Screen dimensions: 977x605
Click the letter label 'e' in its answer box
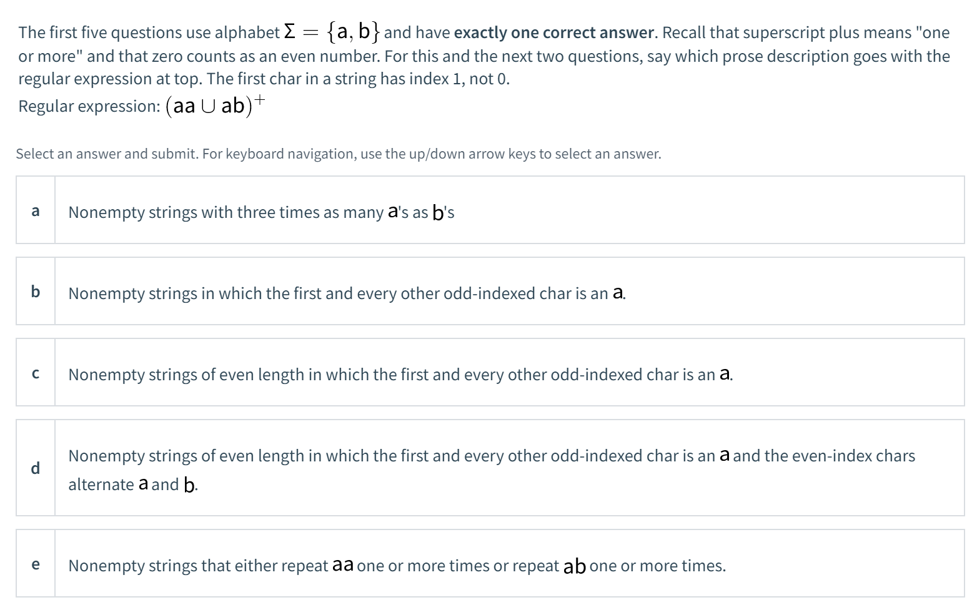click(x=35, y=563)
